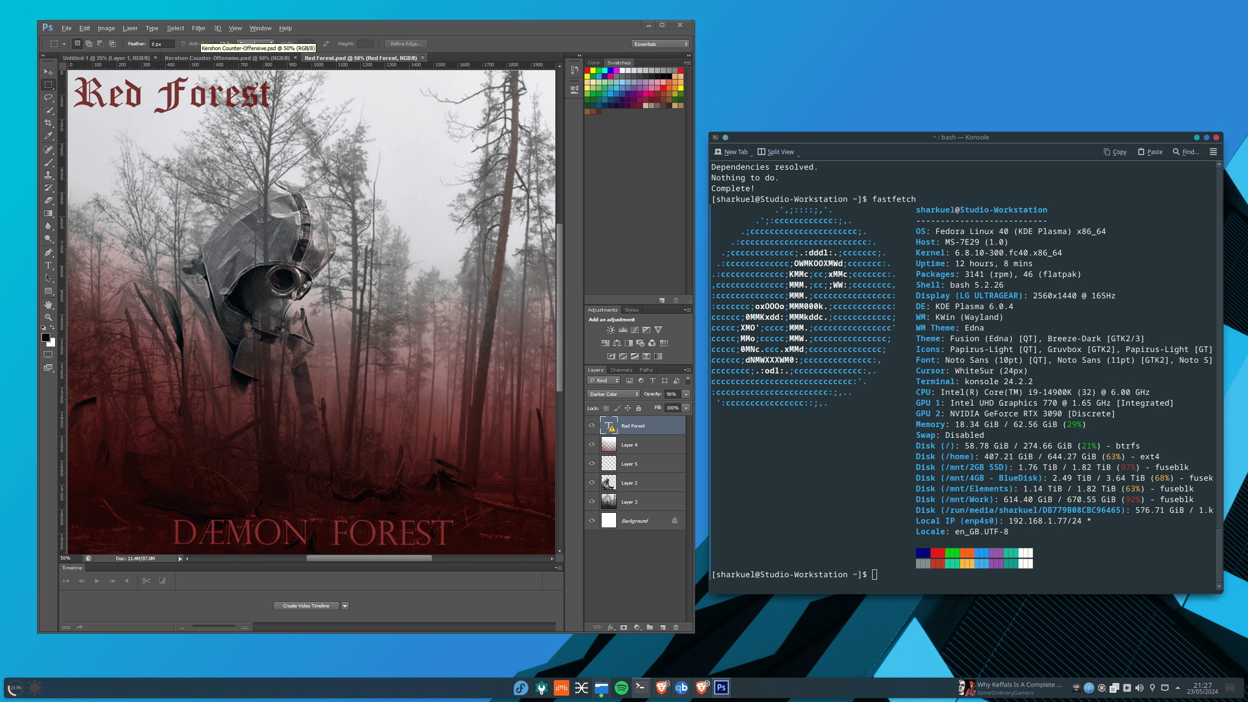Screen dimensions: 1248x702
Task: Open the Darker Color blend mode dropdown
Action: point(613,394)
